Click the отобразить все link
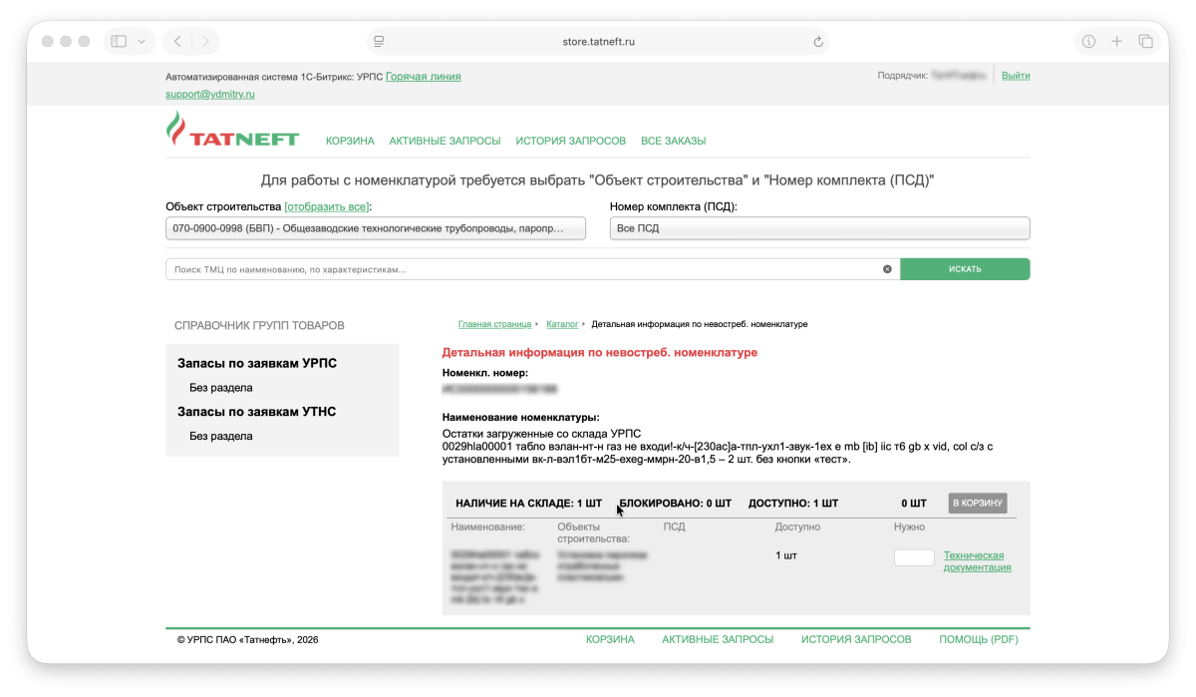Viewport: 1196px width, 697px height. (x=328, y=207)
